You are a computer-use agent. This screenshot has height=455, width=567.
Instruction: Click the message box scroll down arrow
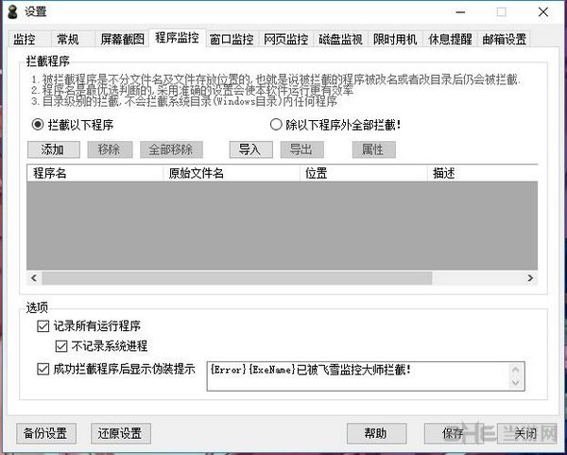point(516,383)
